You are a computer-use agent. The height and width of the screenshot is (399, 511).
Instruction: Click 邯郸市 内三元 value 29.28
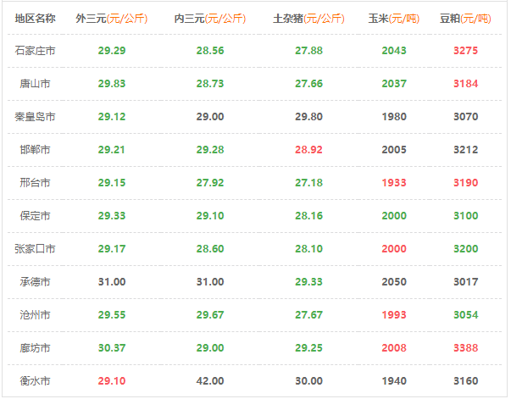coord(210,150)
